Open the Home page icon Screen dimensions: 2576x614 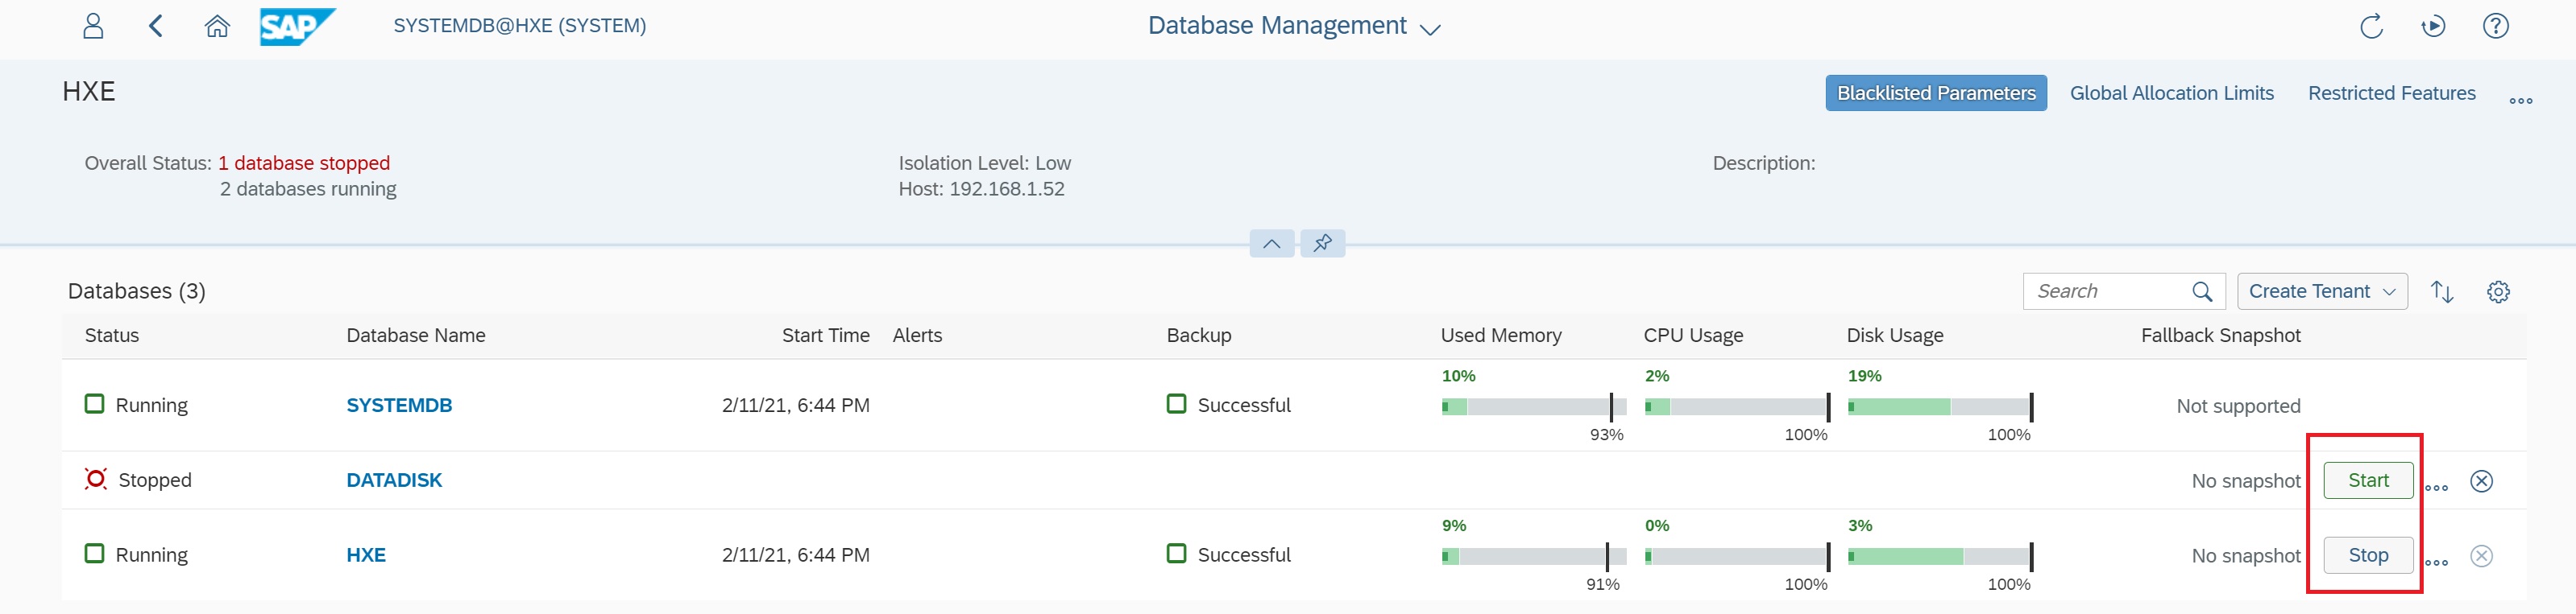click(x=217, y=26)
